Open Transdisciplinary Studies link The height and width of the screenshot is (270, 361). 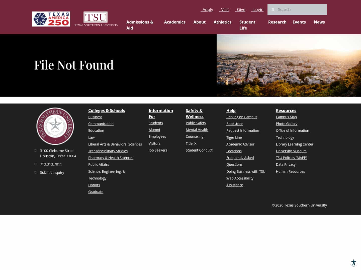[108, 151]
